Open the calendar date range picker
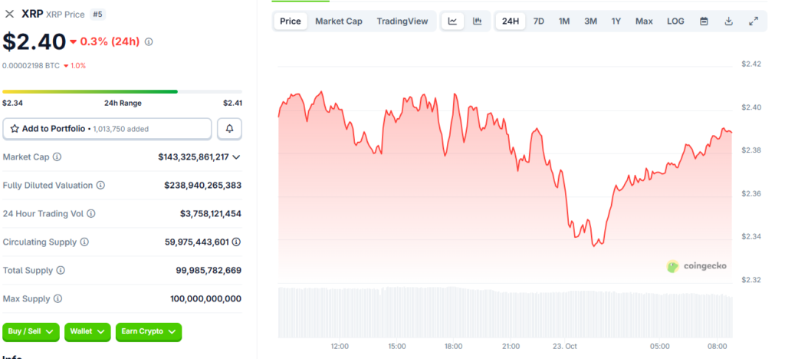The height and width of the screenshot is (359, 785). 704,21
